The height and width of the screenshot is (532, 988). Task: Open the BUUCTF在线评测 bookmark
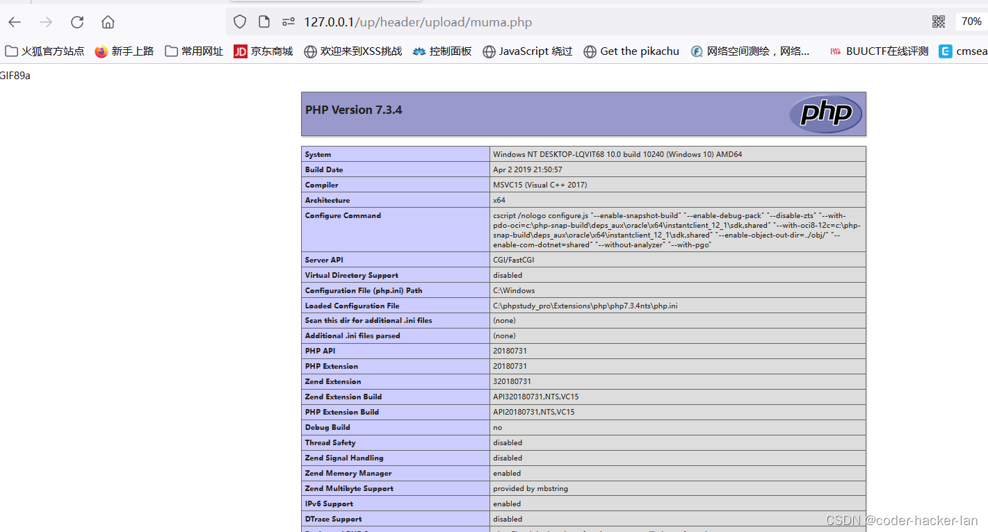click(x=880, y=51)
